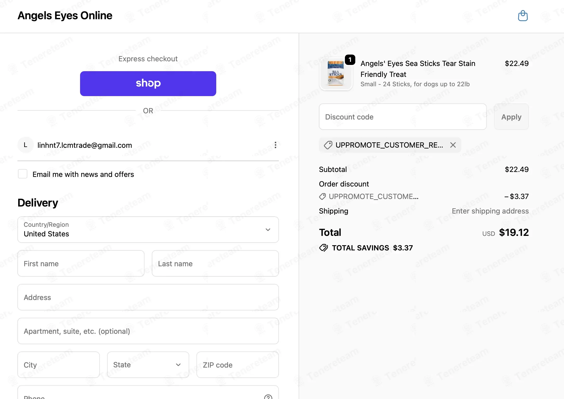
Task: Open the shopping bag cart icon
Action: point(523,16)
